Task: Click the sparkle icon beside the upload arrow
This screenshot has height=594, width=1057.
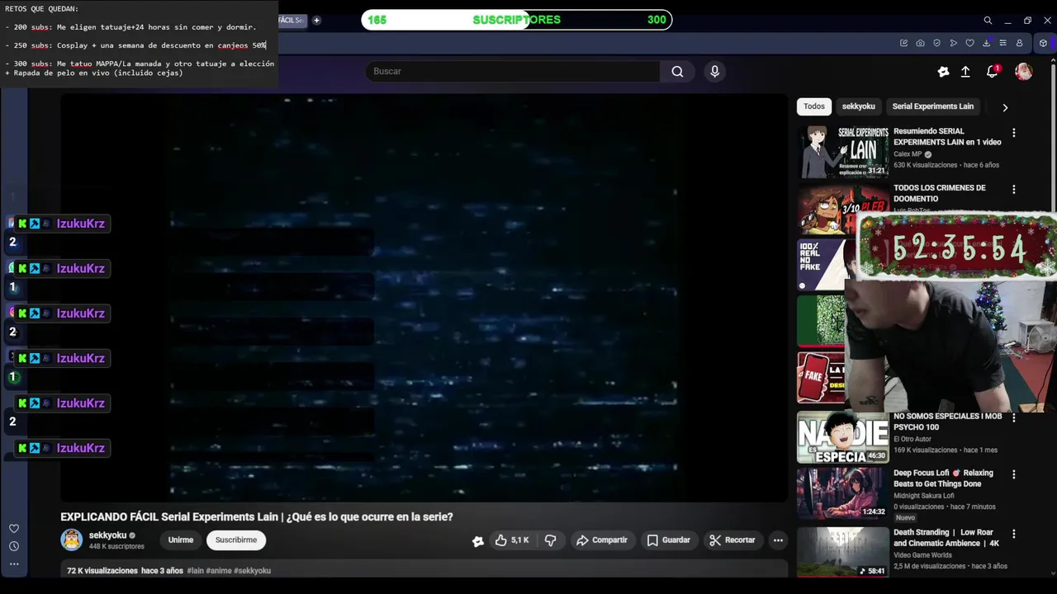Action: 943,72
